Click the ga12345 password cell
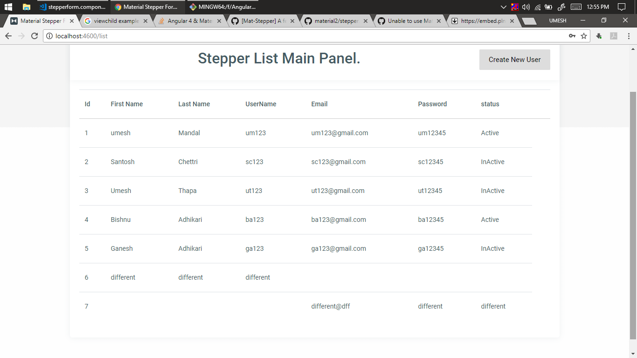The width and height of the screenshot is (637, 358). (431, 248)
